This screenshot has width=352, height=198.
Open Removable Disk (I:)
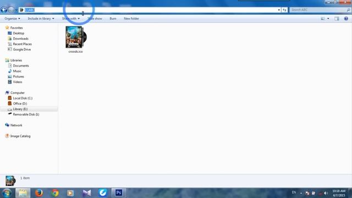(x=26, y=114)
